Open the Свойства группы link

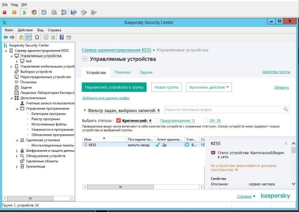click(276, 72)
